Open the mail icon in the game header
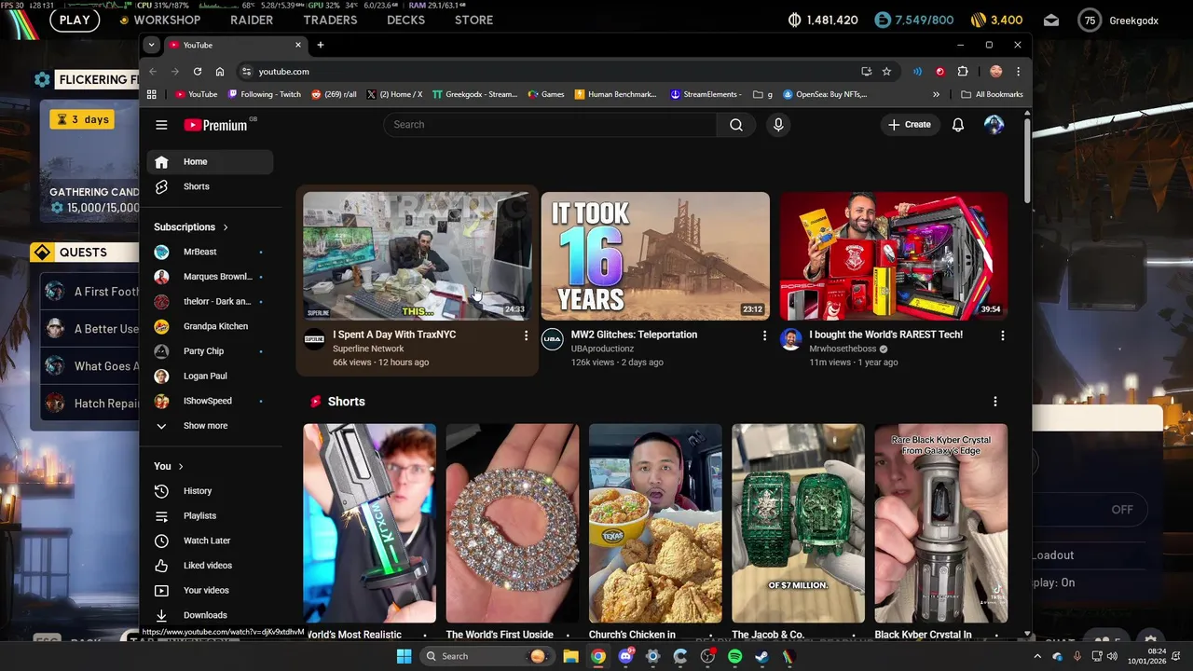Image resolution: width=1193 pixels, height=671 pixels. pos(1051,20)
